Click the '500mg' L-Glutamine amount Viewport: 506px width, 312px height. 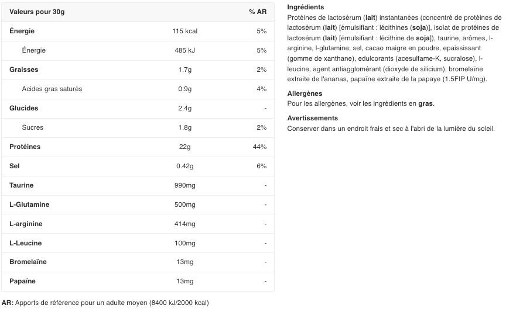(185, 204)
